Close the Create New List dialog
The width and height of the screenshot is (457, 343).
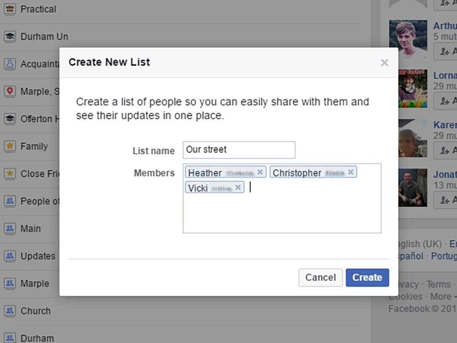[384, 63]
